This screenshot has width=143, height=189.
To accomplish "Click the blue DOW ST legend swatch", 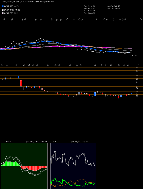I will coord(3,6).
